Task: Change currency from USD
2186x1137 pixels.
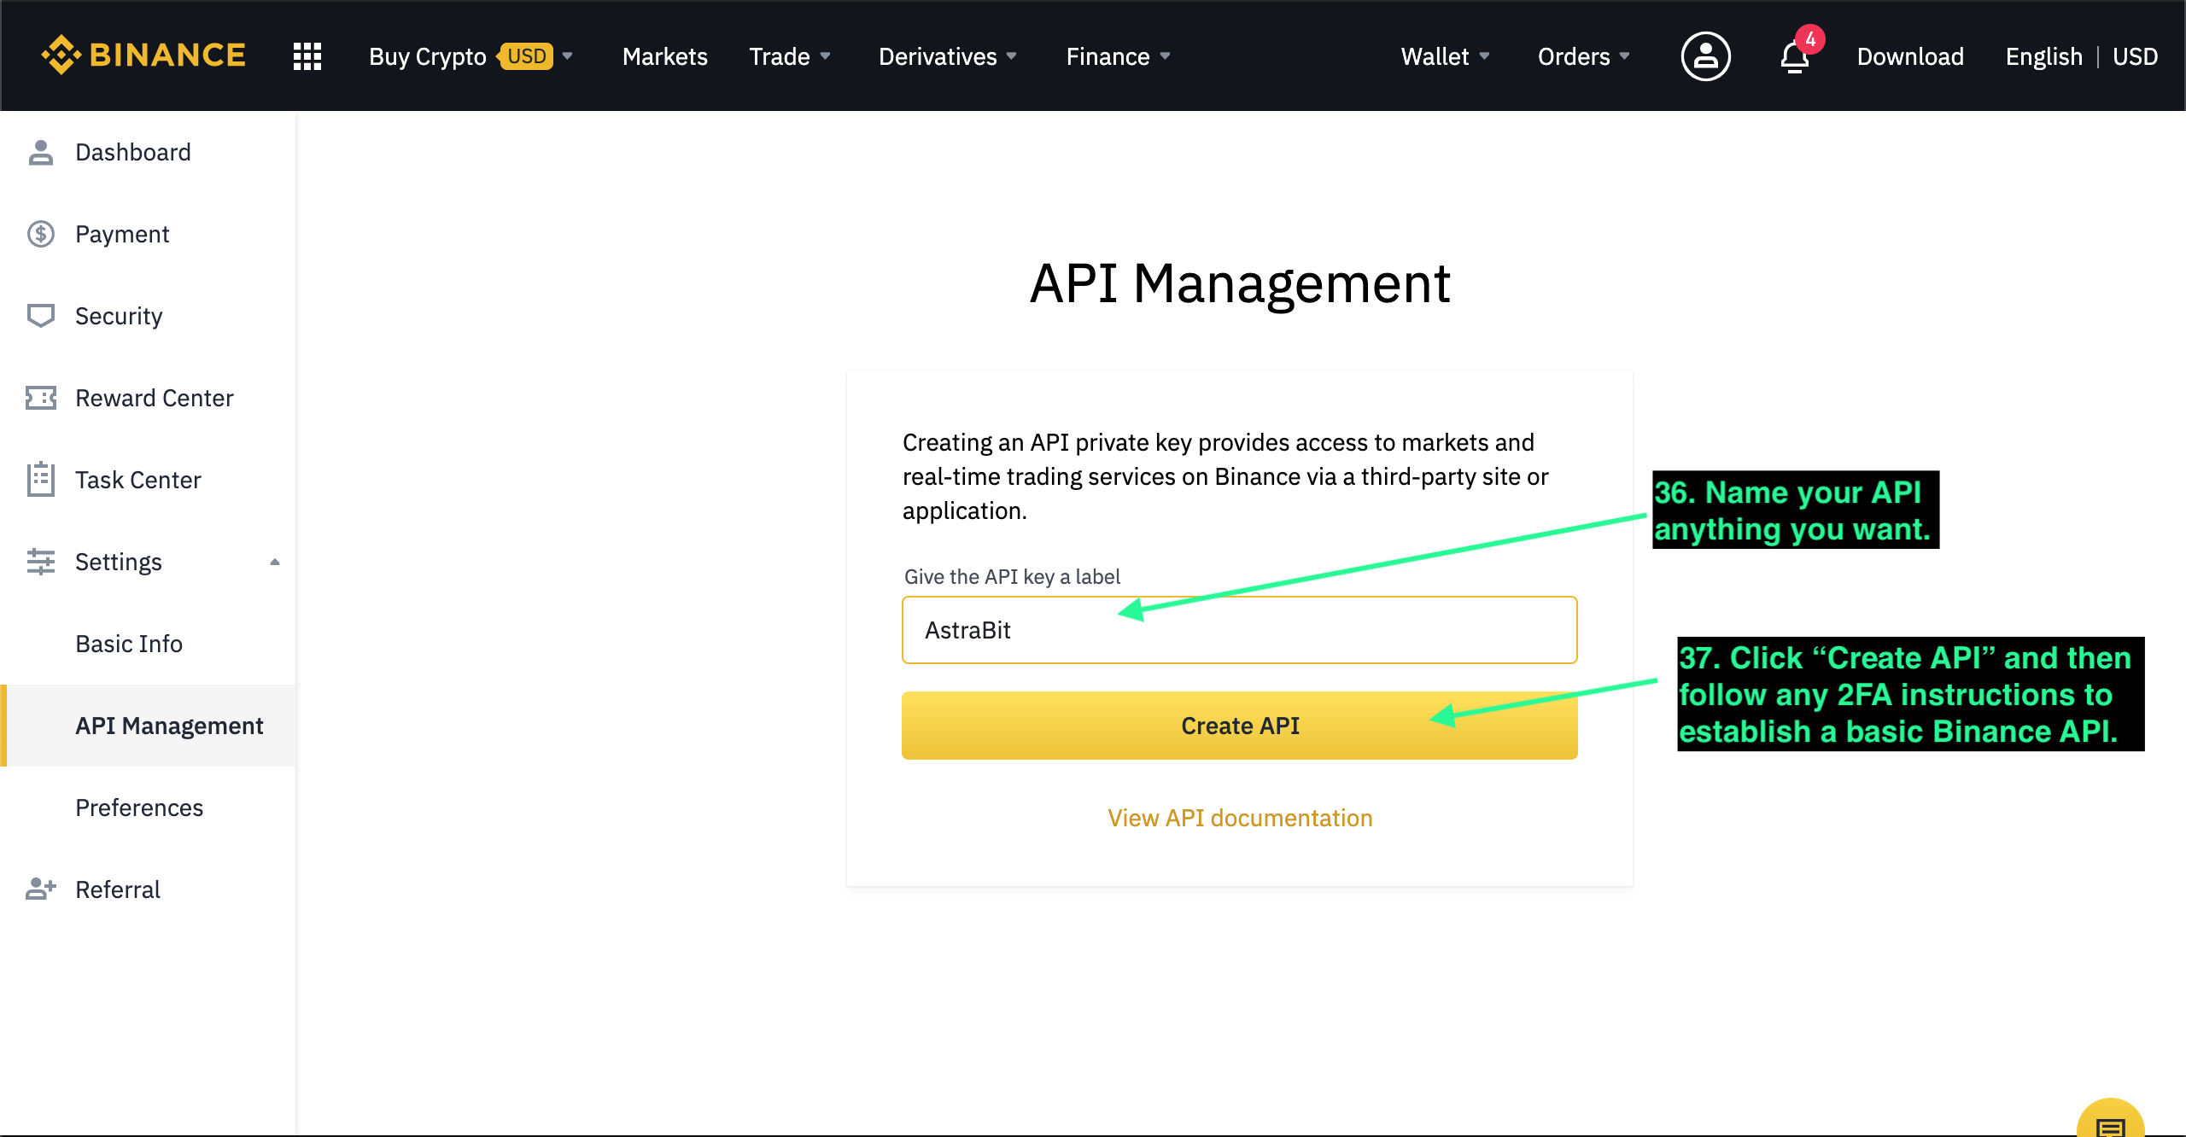Action: pos(2135,56)
